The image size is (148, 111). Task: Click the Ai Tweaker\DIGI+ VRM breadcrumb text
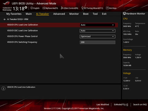pyautogui.click(x=18, y=19)
